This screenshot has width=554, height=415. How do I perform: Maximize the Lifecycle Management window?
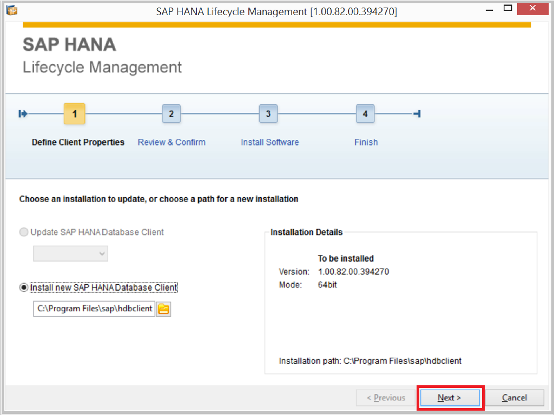click(x=507, y=9)
